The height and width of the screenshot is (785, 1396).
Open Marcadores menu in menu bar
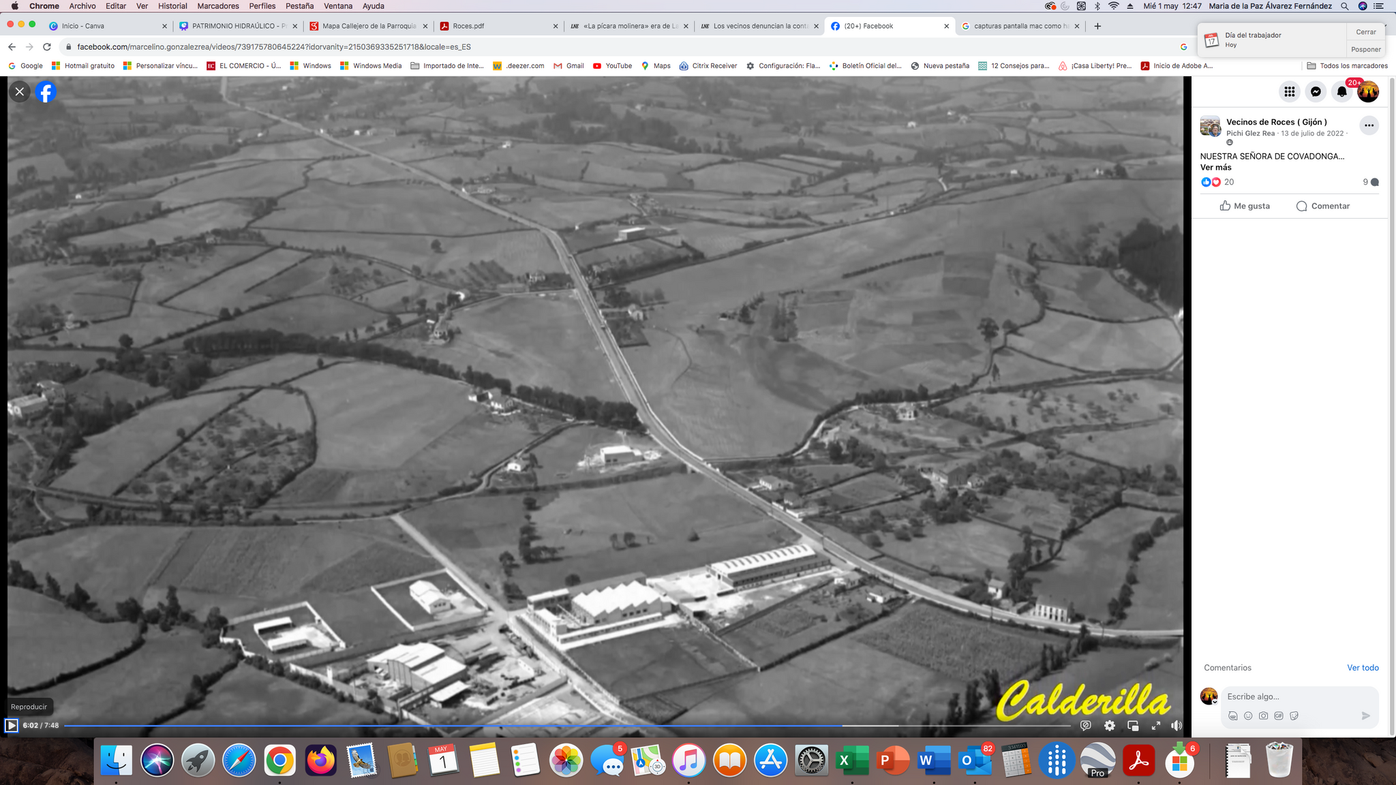pyautogui.click(x=218, y=6)
